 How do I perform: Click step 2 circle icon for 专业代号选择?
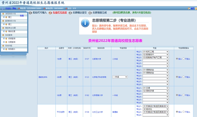pyautogui.click(x=50, y=13)
